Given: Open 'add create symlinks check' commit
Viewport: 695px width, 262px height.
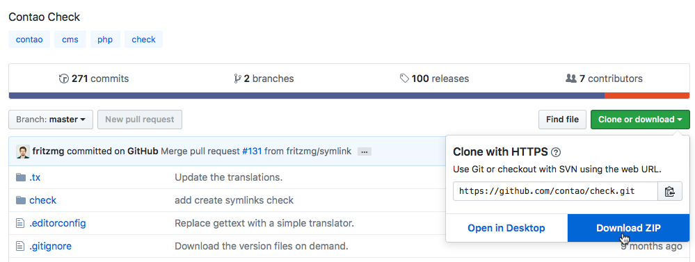Looking at the screenshot, I should pyautogui.click(x=234, y=200).
